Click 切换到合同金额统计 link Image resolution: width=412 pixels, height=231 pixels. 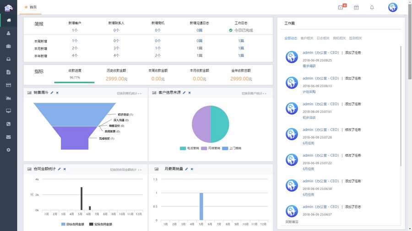tap(126, 170)
